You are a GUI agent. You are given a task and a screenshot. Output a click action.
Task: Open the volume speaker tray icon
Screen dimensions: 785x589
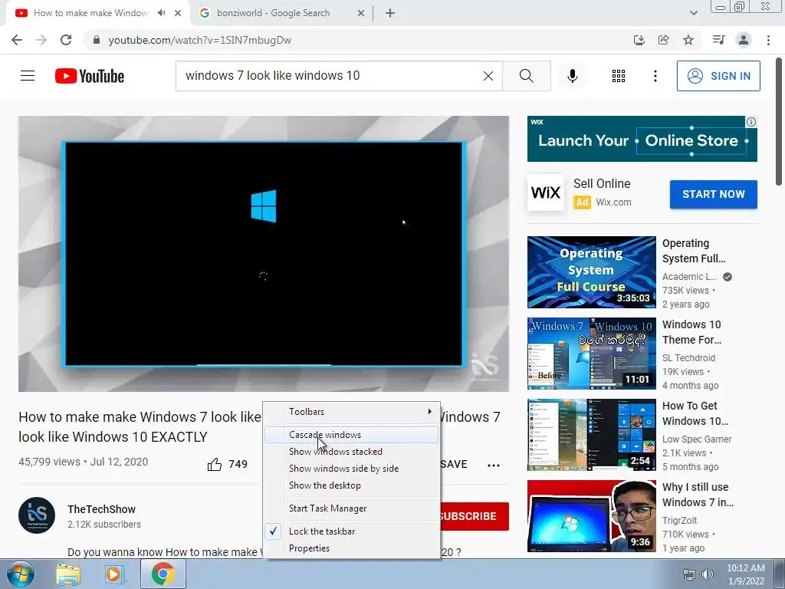tap(707, 574)
